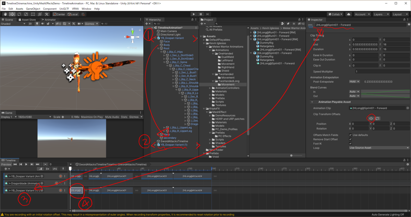Open the Assets menu
Screen dimensions: 411x217
(20, 9)
